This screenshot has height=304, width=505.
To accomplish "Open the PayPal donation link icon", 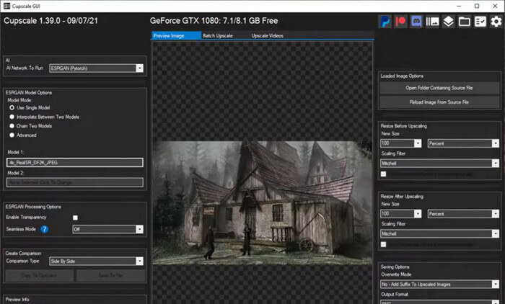I will 385,22.
